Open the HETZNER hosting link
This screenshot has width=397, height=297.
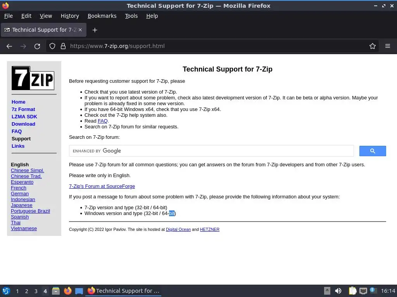tap(210, 230)
